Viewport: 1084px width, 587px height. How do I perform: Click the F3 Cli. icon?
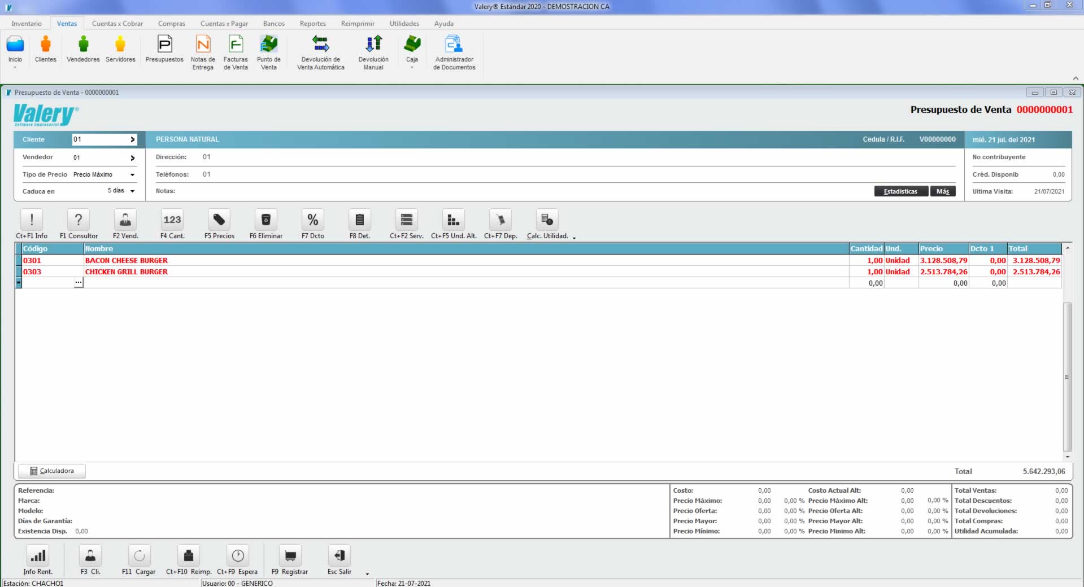pos(90,560)
